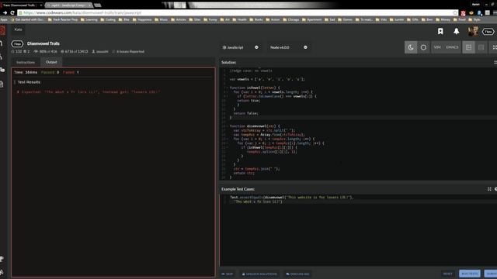Click the RUN TESTS button

tap(470, 274)
